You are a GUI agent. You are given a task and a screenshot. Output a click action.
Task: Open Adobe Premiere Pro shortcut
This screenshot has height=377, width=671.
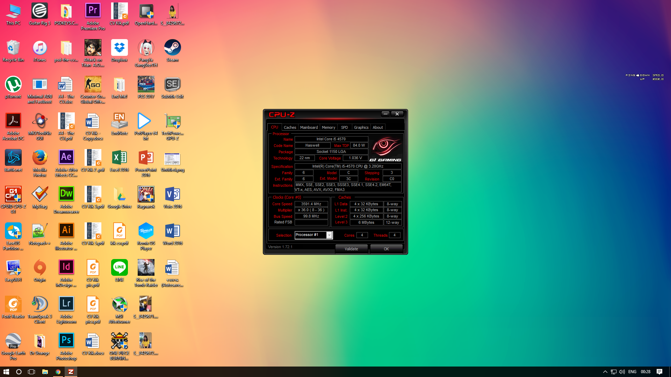93,11
